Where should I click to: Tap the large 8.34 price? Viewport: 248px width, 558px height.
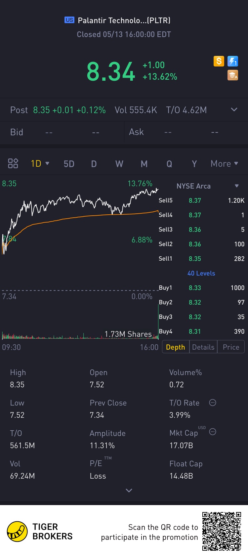[111, 71]
